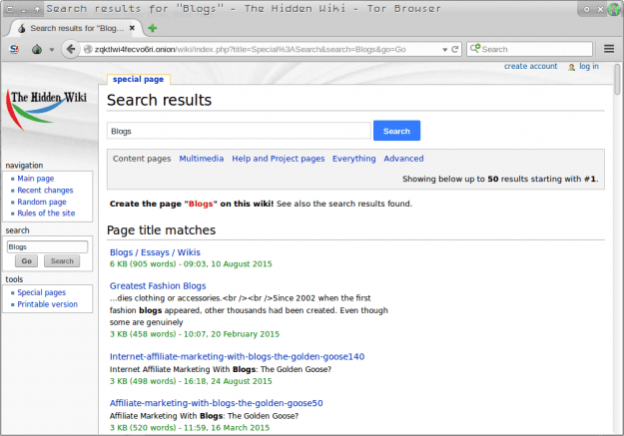Open Advanced search options
Viewport: 624px width, 436px height.
click(403, 159)
